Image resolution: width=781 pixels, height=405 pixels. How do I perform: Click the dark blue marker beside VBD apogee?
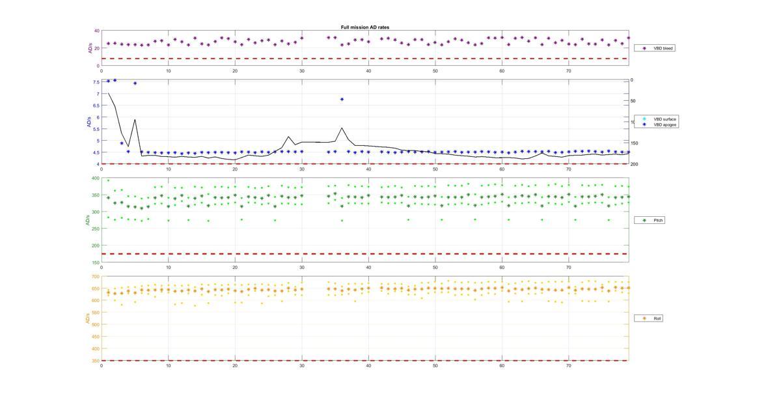pos(644,124)
